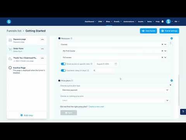
Task: Open the EN language dropdown
Action: click(177, 21)
